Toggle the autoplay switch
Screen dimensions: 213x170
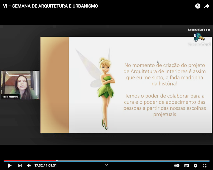[177, 165]
